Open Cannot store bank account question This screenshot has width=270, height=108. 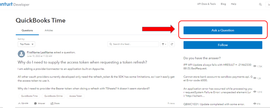218,78
